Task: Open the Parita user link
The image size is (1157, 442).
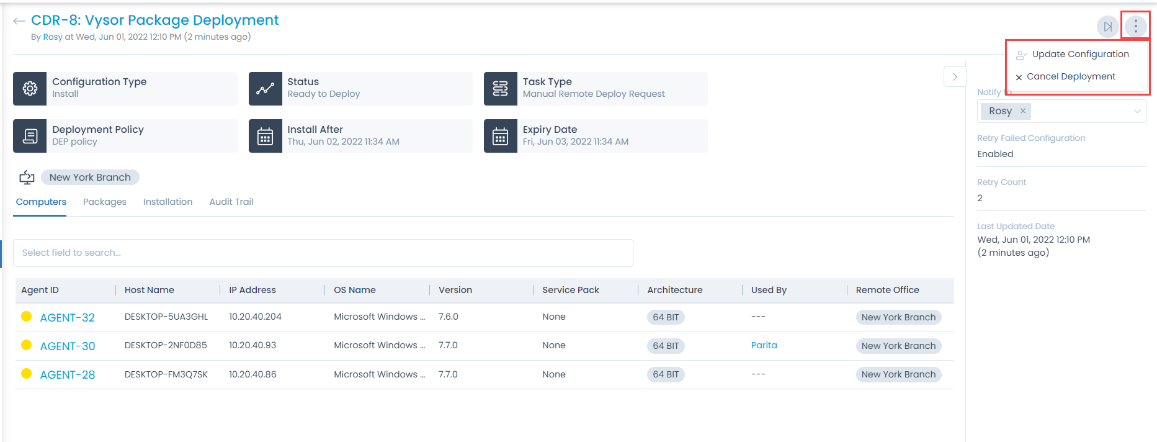Action: coord(764,345)
